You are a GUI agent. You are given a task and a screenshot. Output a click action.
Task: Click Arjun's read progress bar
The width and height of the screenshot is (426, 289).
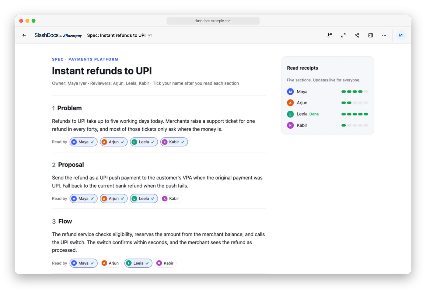(354, 103)
